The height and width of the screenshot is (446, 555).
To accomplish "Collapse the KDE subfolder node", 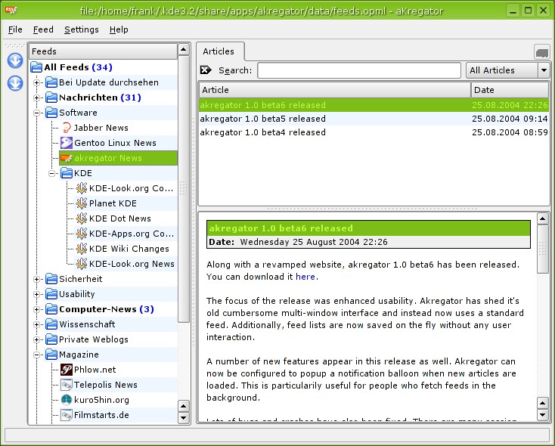I will click(51, 173).
